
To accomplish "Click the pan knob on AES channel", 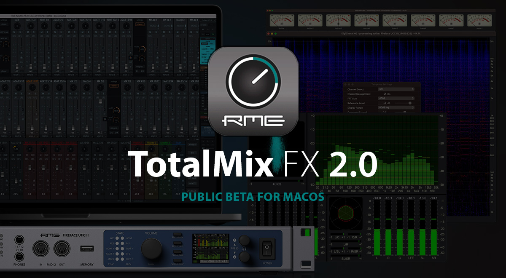I will tap(17, 26).
